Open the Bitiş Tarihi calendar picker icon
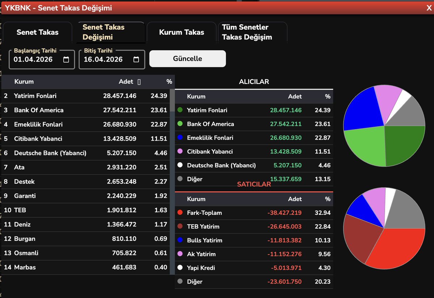 pos(136,59)
